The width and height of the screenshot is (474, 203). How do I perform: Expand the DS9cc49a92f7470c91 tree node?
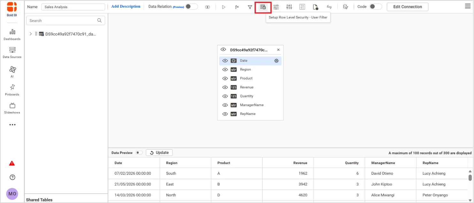point(31,34)
